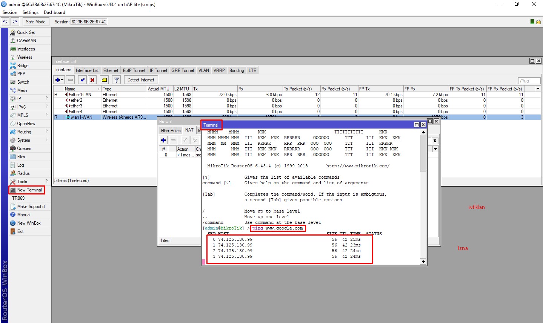Switch to the Ethernet tab

[x=111, y=70]
